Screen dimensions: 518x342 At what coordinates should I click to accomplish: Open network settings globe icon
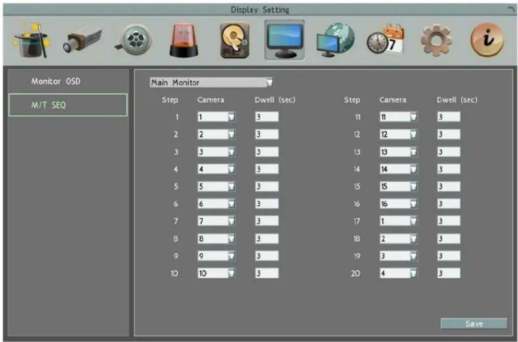coord(335,40)
